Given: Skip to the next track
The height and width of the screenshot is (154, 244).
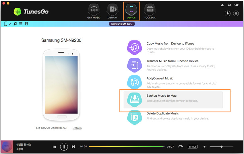Looking at the screenshot, I should 73,147.
